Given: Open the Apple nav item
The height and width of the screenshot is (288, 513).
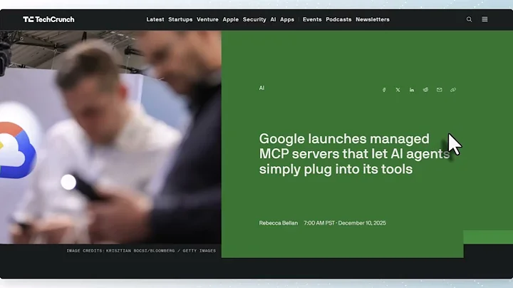Looking at the screenshot, I should coord(231,20).
